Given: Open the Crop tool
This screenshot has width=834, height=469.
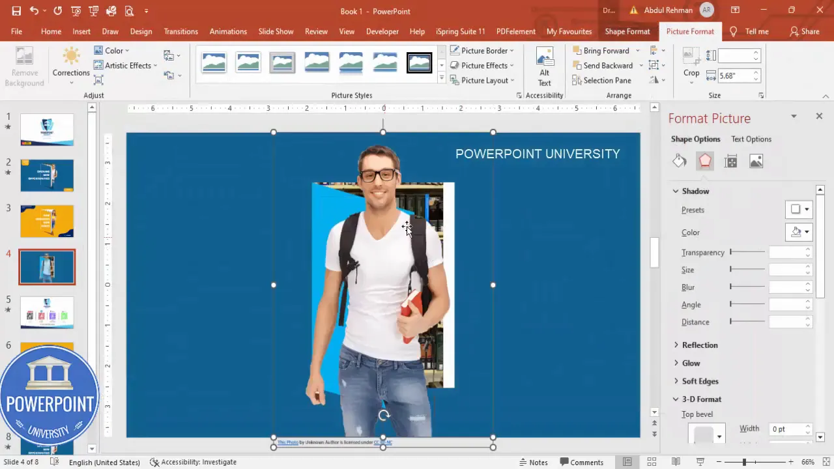Looking at the screenshot, I should (691, 64).
